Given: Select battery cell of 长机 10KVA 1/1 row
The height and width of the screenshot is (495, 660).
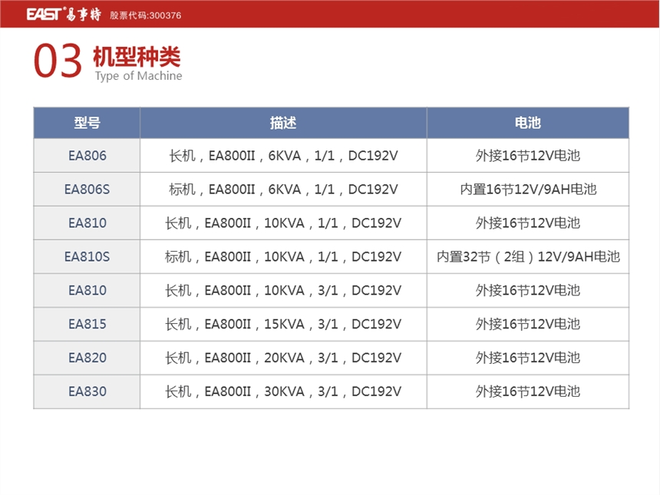Looking at the screenshot, I should click(x=528, y=223).
